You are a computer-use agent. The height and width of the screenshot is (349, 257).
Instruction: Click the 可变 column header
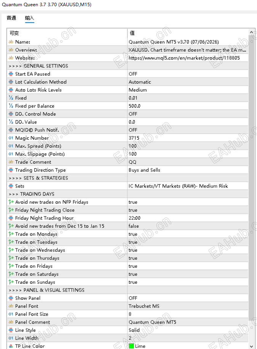pos(67,33)
